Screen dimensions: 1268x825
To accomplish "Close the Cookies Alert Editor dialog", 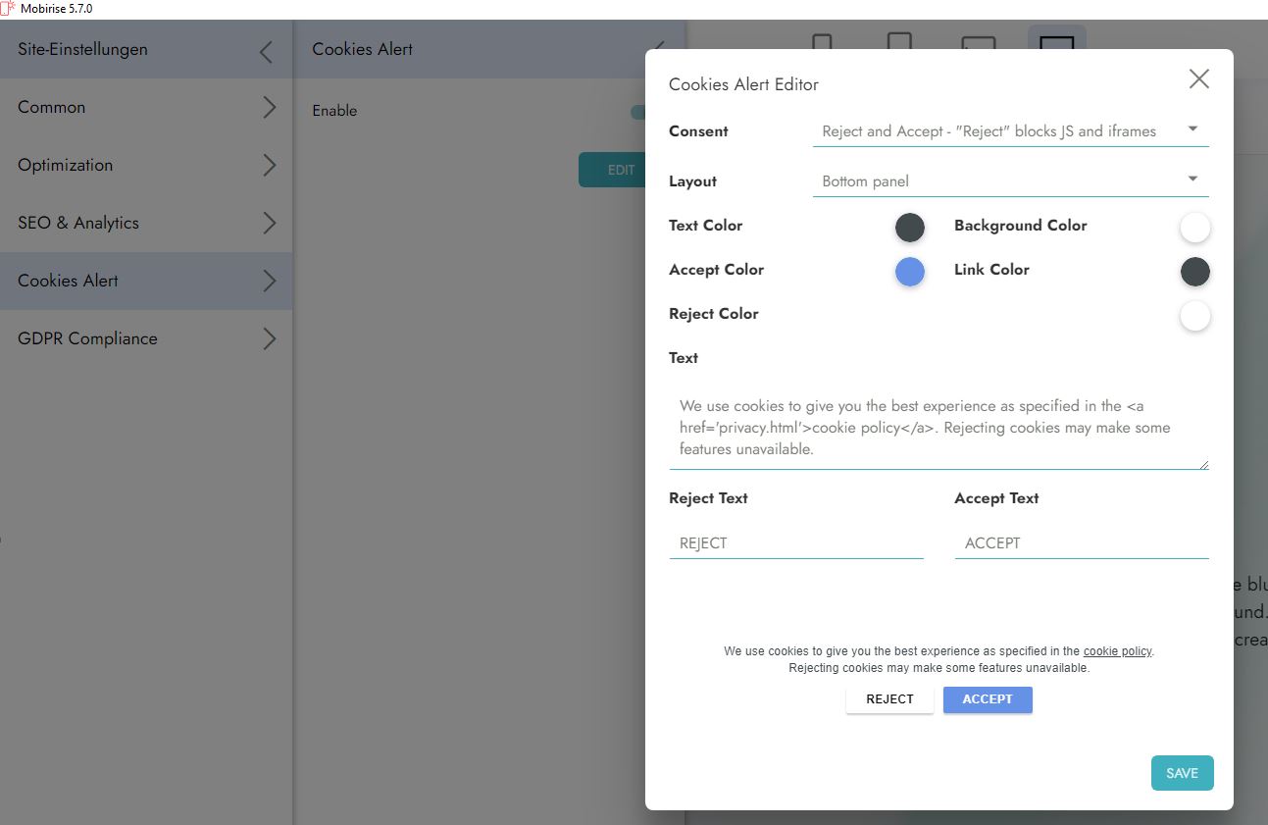I will (1198, 79).
